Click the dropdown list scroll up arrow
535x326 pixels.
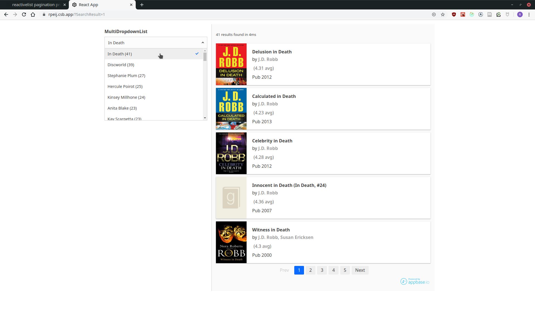click(205, 51)
